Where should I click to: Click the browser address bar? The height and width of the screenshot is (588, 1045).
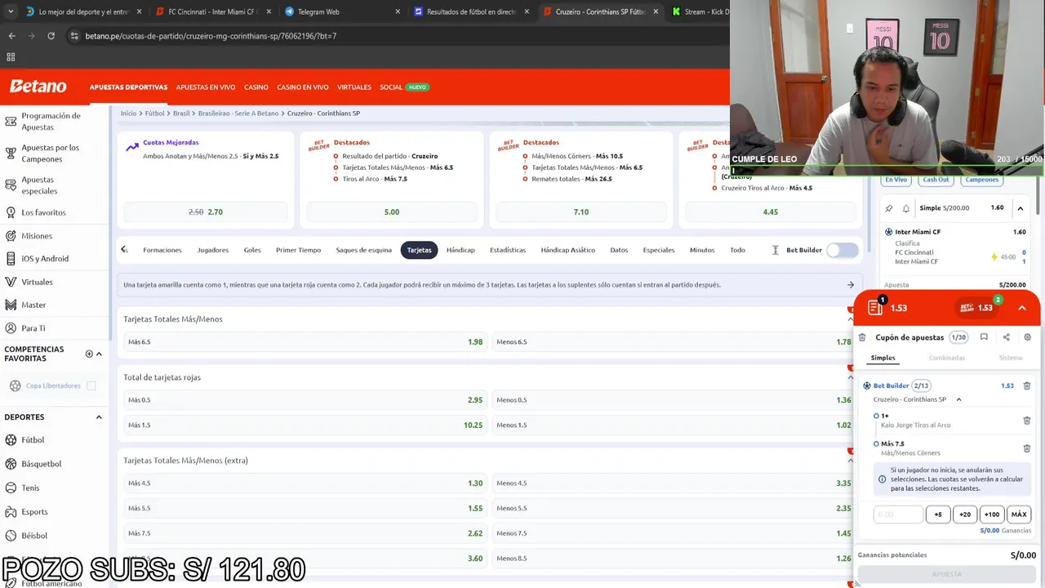(392, 36)
